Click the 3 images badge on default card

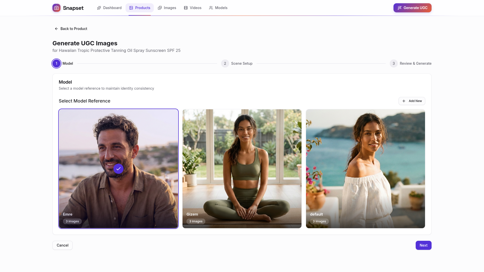pos(319,221)
